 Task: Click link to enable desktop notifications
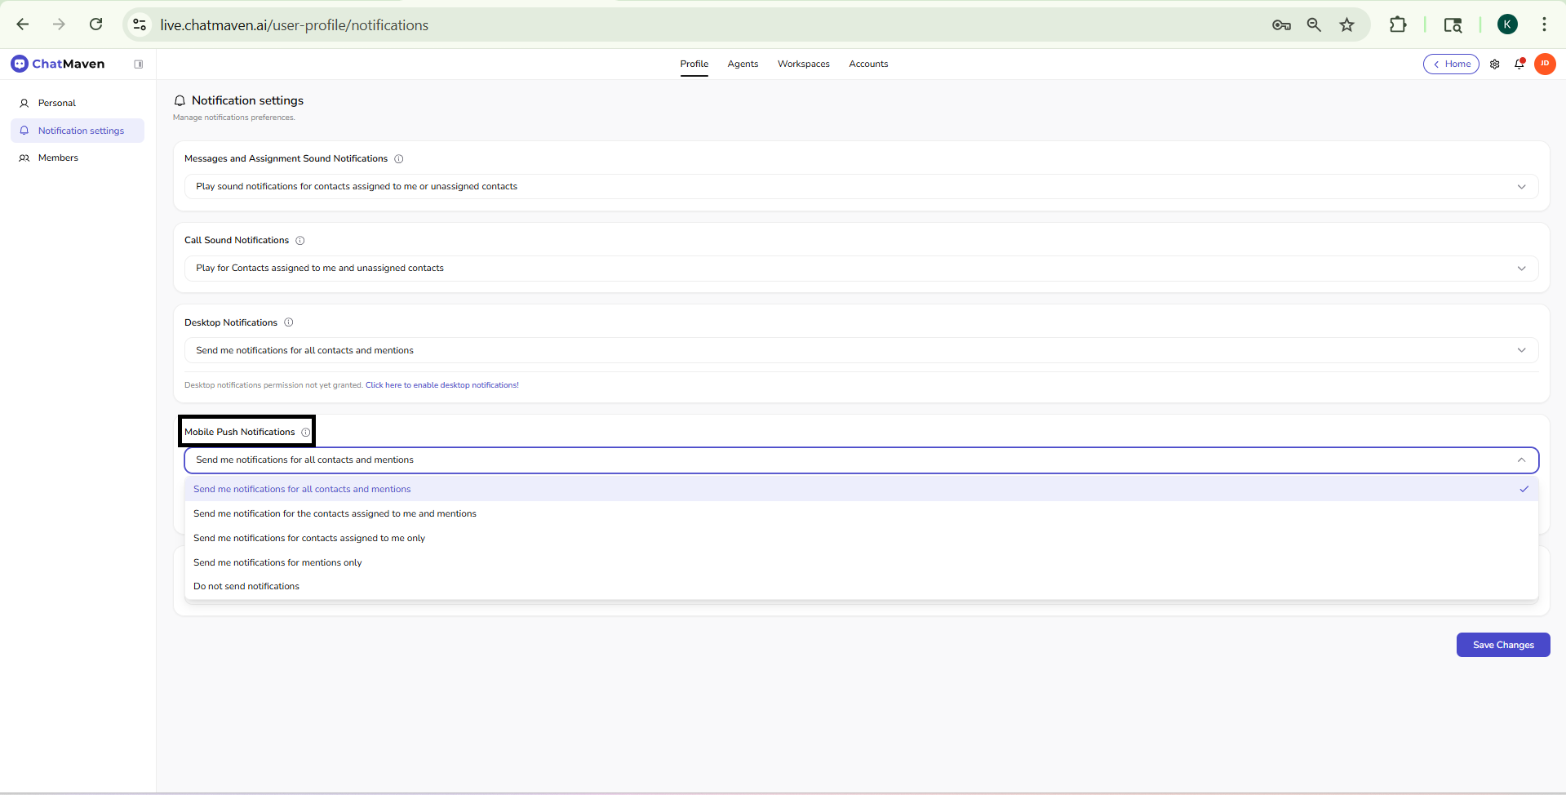pos(441,385)
